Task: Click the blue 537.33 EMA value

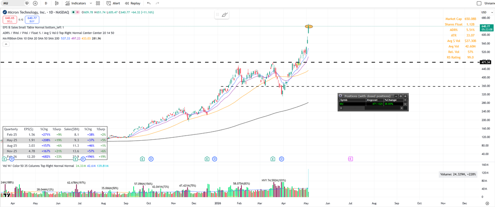Action: [65, 38]
